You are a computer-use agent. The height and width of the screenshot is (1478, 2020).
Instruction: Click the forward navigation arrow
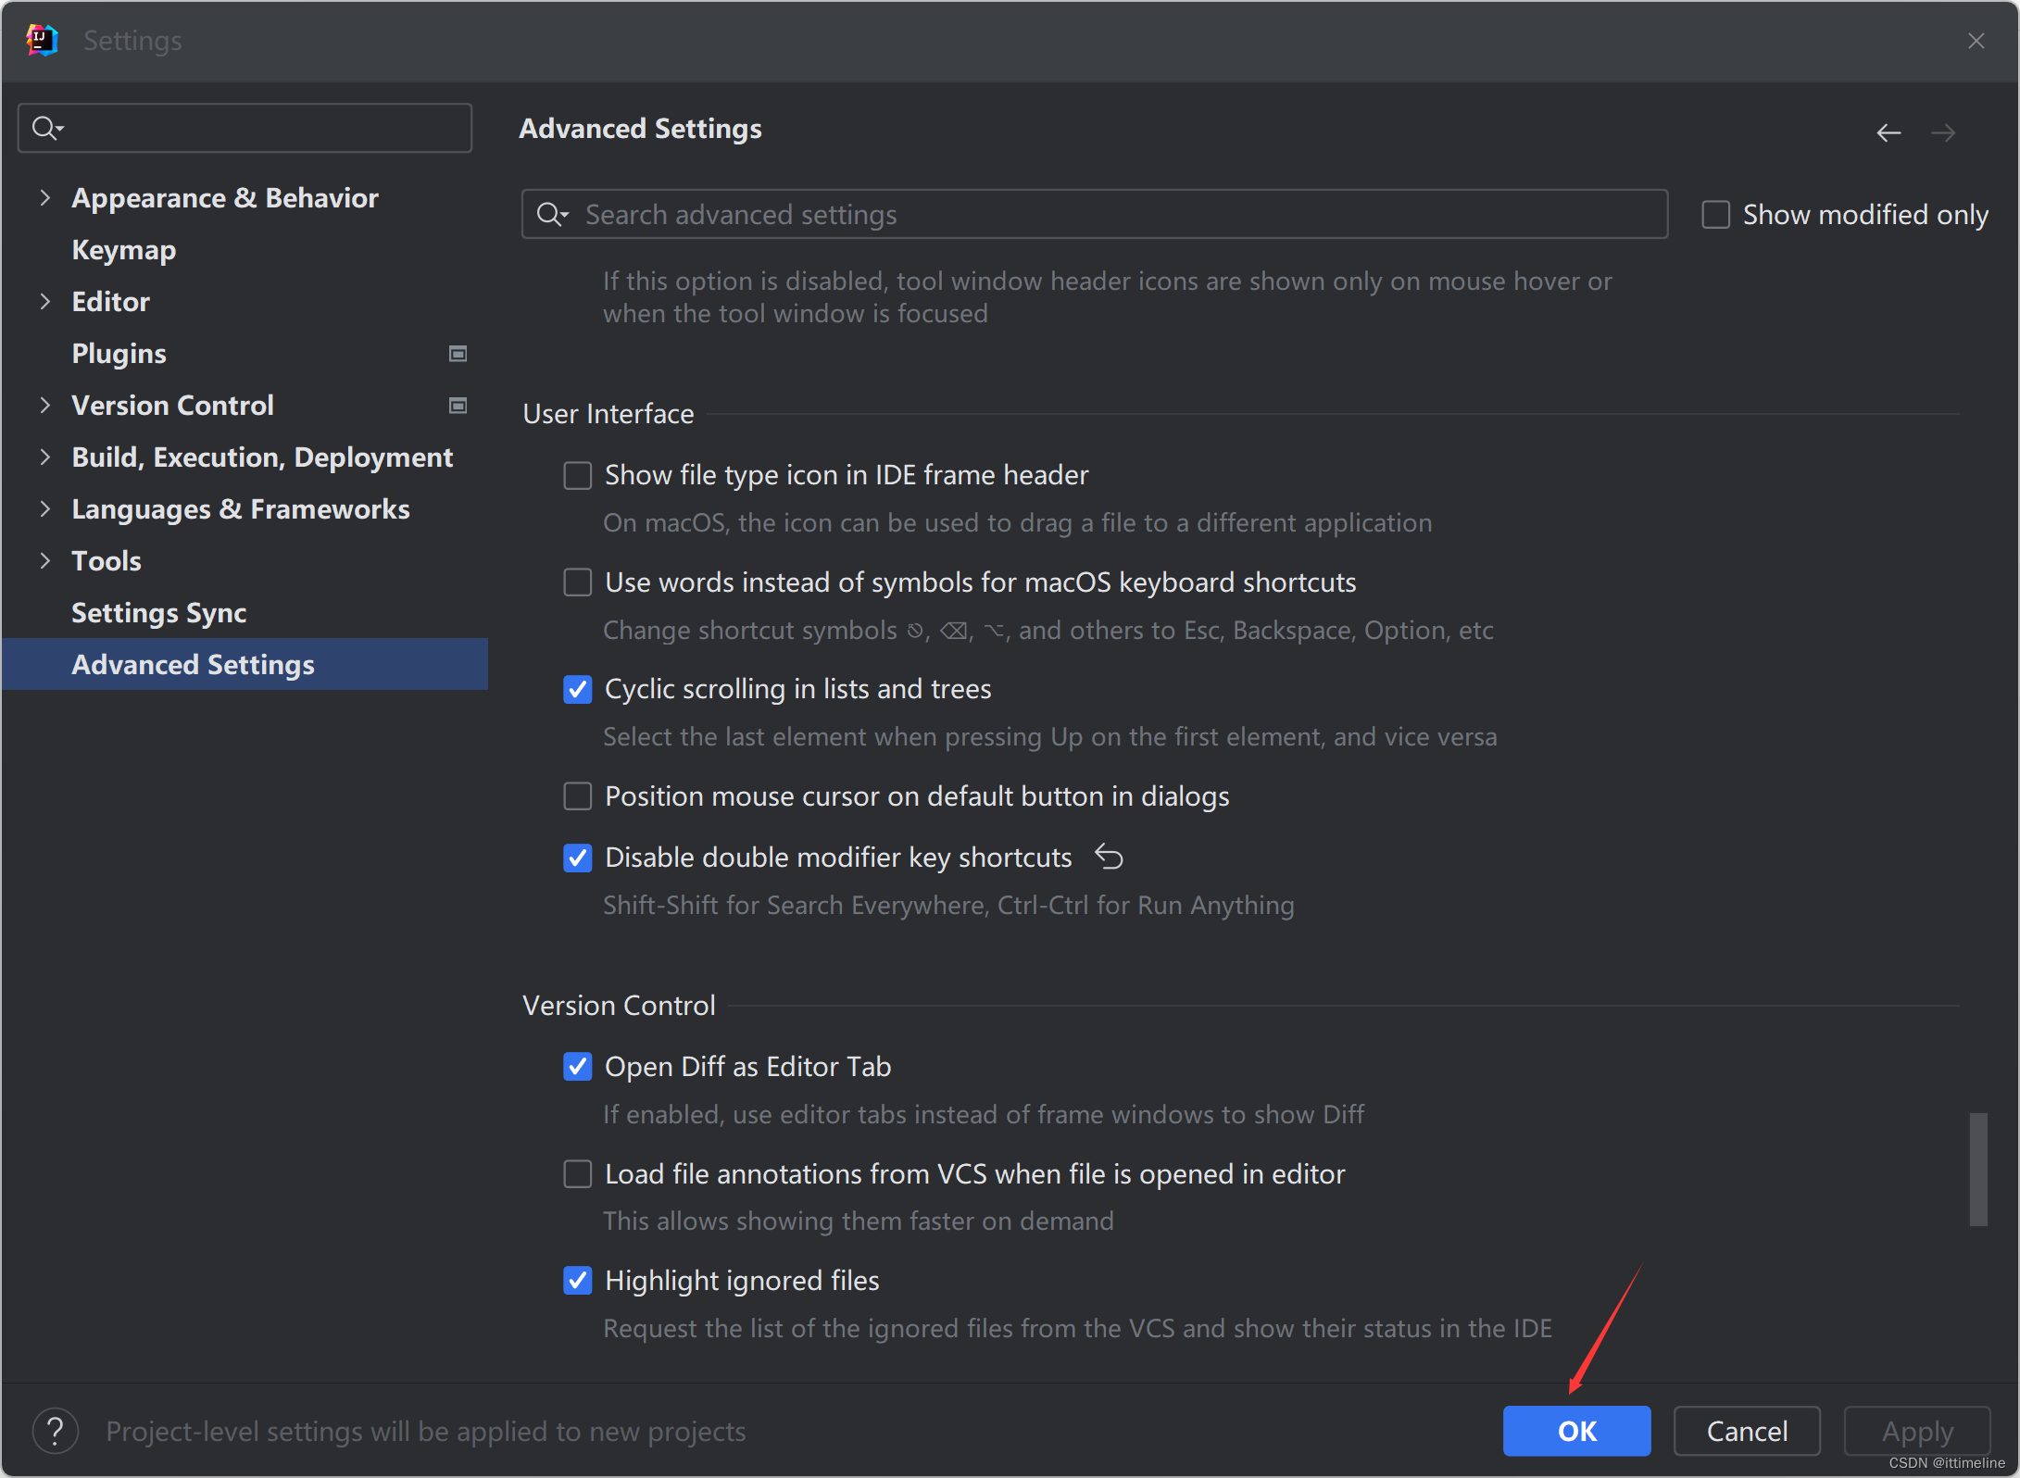click(x=1943, y=132)
